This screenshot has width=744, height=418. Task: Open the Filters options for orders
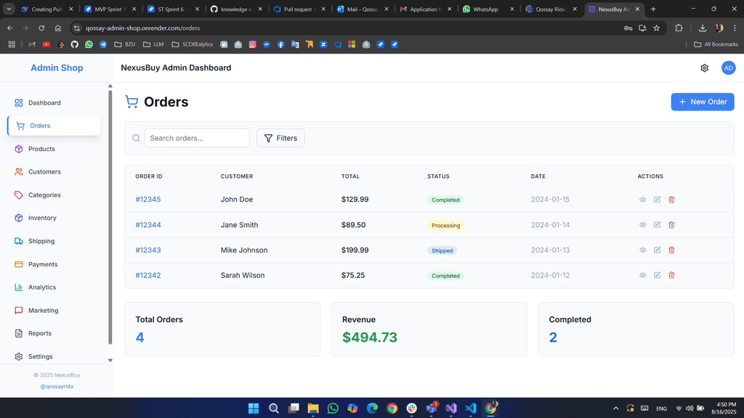pyautogui.click(x=280, y=138)
